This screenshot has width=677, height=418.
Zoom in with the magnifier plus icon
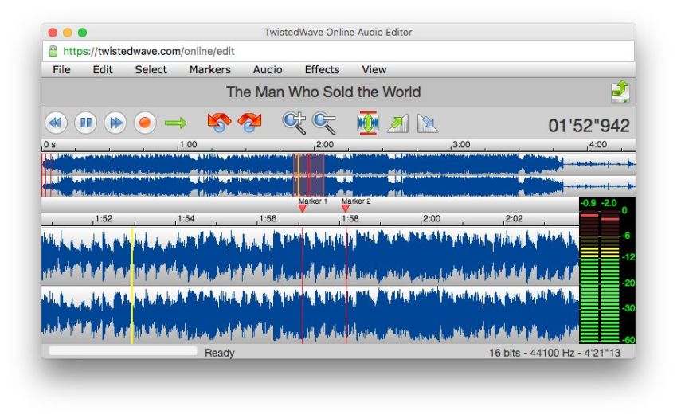point(294,123)
